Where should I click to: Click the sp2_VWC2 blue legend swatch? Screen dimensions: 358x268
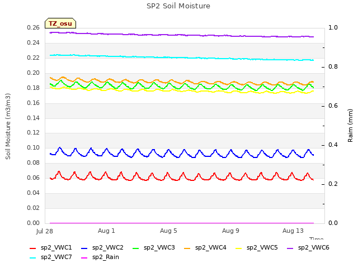[x=84, y=248]
